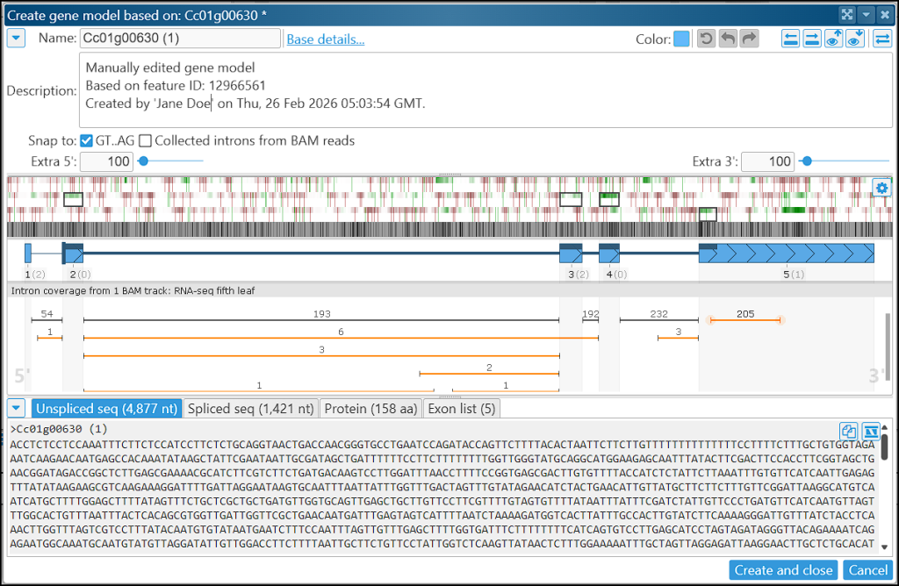
Task: Pick the blue Color swatch
Action: [681, 39]
